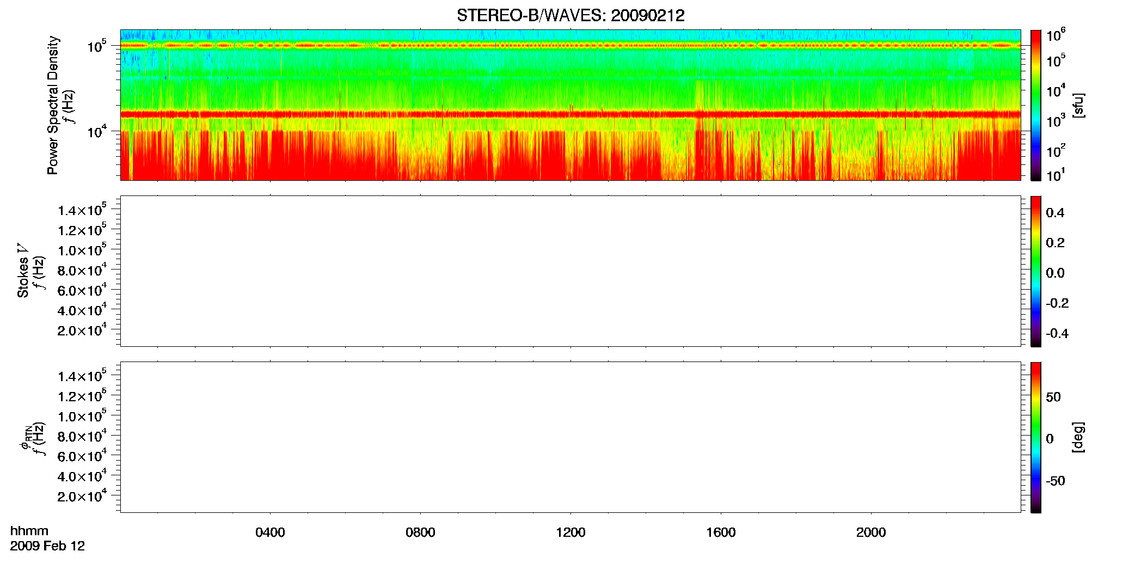Click the empty Stokes V plot panel
The image size is (1141, 588).
tap(570, 271)
